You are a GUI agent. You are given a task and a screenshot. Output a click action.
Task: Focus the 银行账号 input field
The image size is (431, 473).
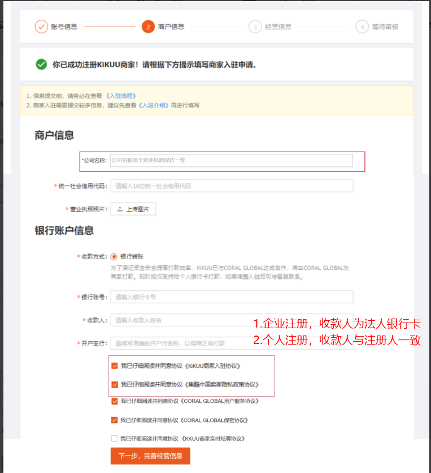pos(232,297)
